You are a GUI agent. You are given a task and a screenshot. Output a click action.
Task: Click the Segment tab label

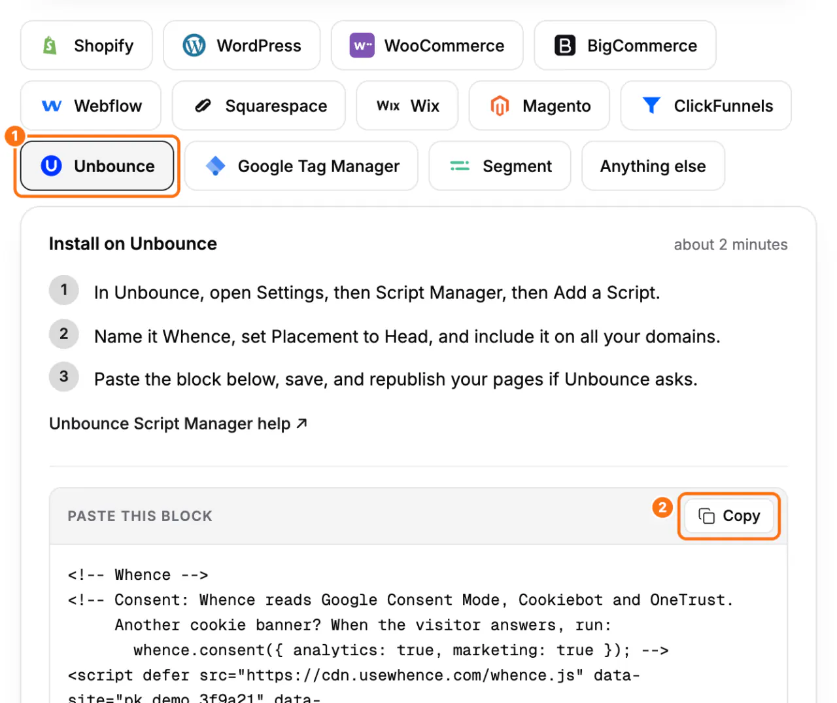(517, 166)
